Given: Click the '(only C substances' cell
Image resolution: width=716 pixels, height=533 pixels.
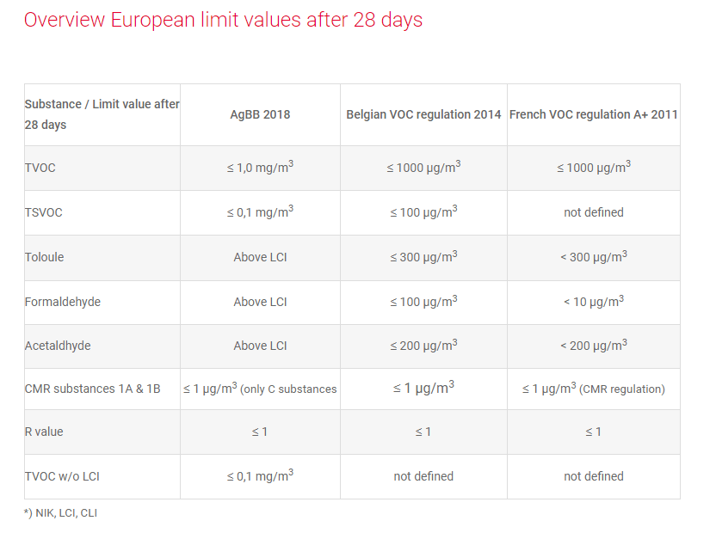Looking at the screenshot, I should pyautogui.click(x=289, y=389).
